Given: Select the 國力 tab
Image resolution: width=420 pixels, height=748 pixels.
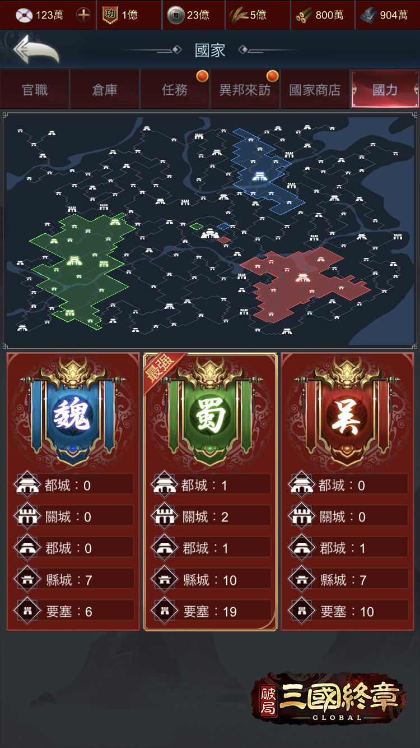Looking at the screenshot, I should [x=385, y=90].
